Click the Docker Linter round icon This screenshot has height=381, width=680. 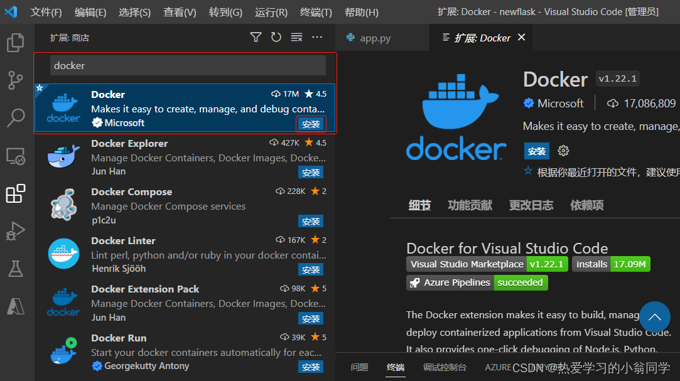coord(64,253)
